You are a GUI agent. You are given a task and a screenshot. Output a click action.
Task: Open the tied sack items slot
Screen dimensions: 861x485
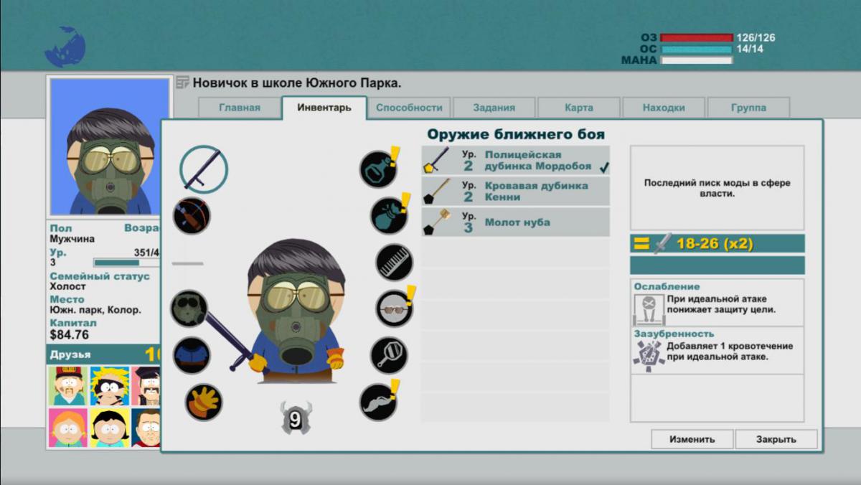tap(389, 215)
